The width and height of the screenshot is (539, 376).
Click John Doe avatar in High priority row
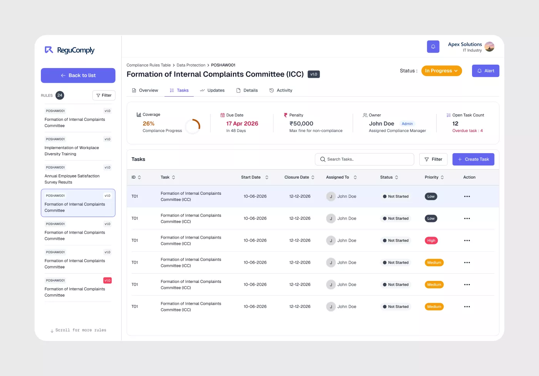point(331,241)
